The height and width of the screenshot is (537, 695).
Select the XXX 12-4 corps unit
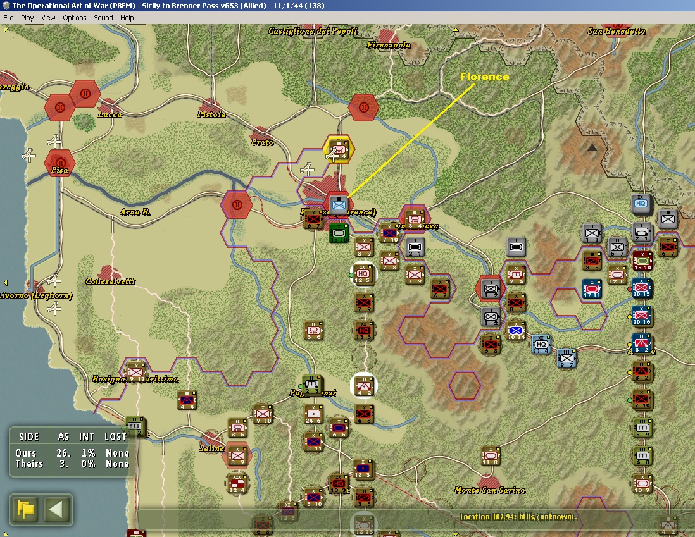point(237,483)
